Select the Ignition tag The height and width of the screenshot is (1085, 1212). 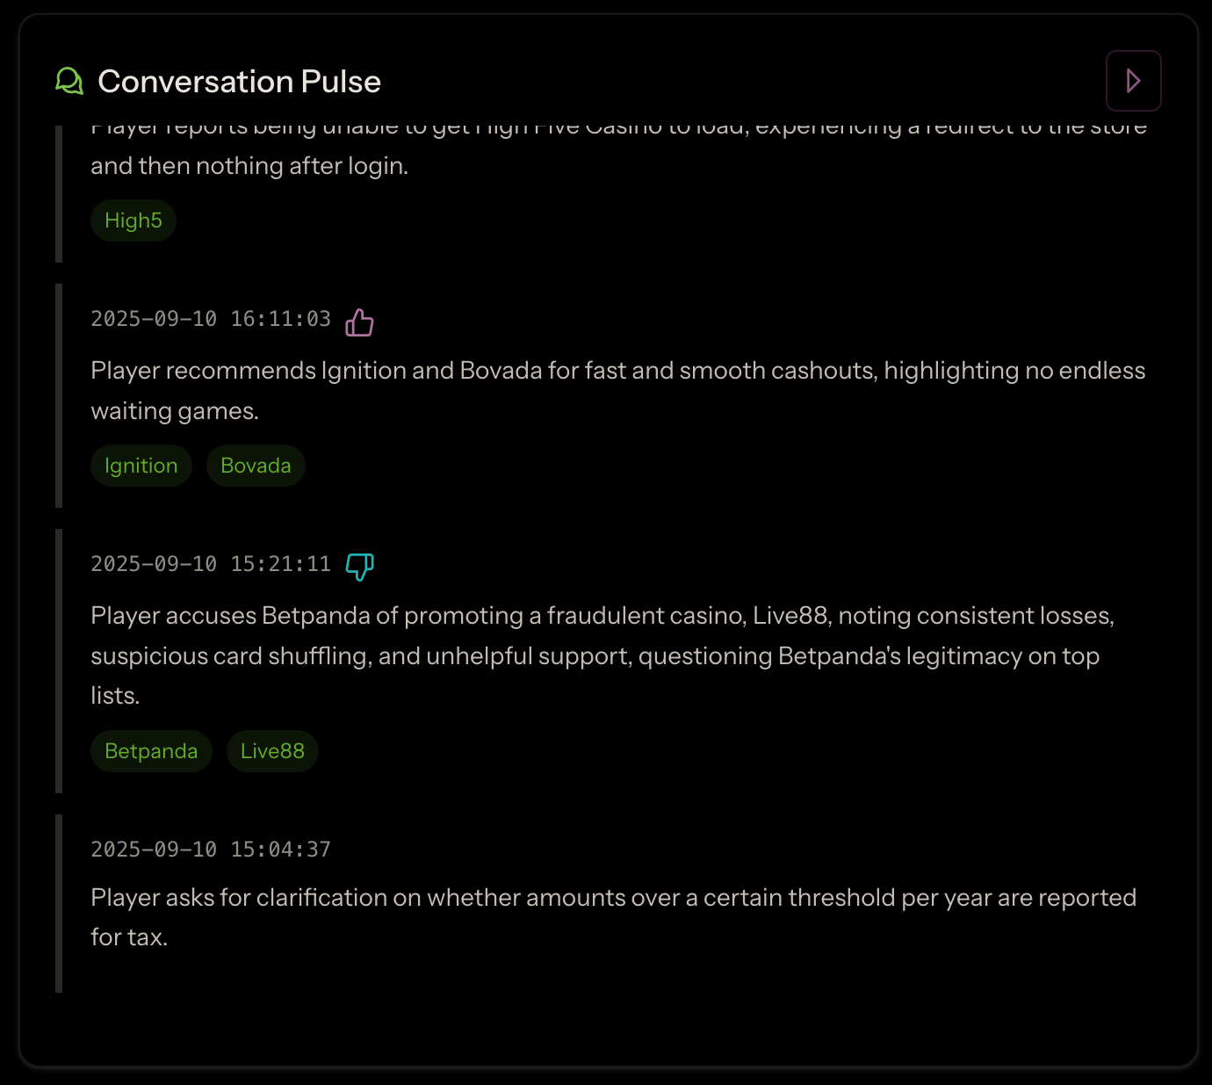pos(141,466)
